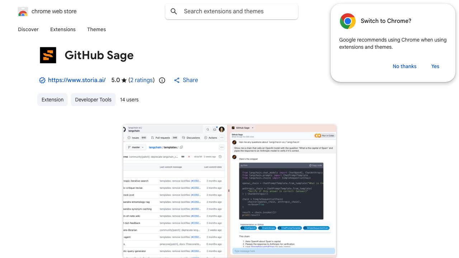
Task: Click the GitHub Sage heading text
Action: click(99, 55)
